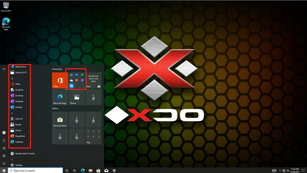This screenshot has height=173, width=307.
Task: Open the Photos tile in Productivity
Action: click(x=77, y=97)
